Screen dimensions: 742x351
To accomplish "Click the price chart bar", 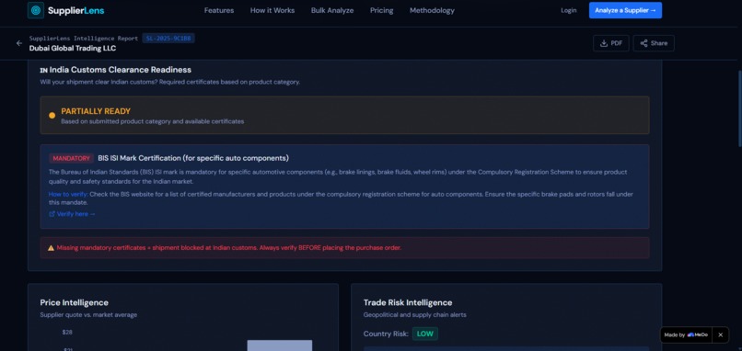I will tap(280, 345).
